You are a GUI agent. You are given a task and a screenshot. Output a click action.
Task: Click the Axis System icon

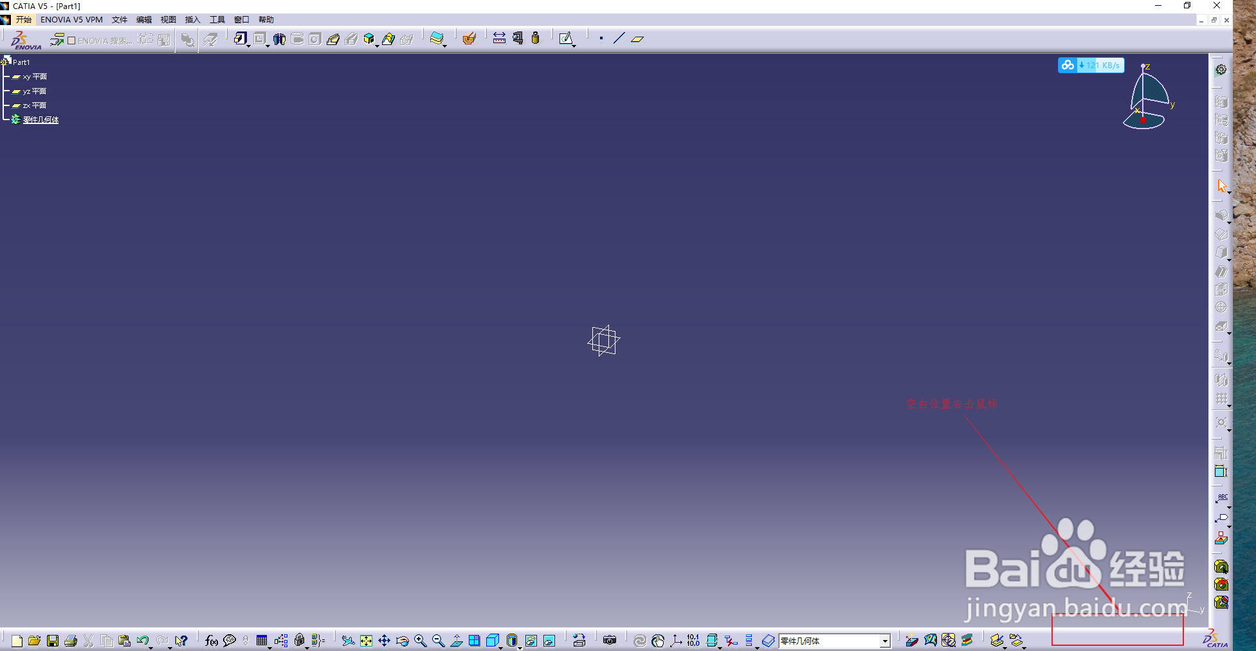(x=676, y=641)
